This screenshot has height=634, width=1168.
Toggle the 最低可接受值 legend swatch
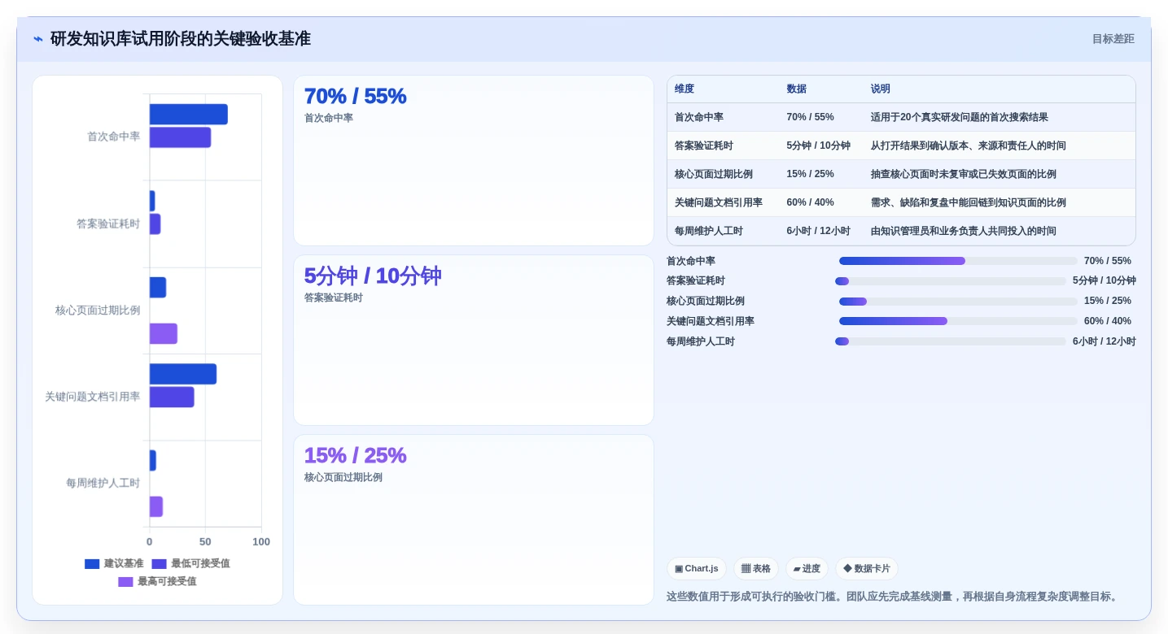click(x=159, y=563)
